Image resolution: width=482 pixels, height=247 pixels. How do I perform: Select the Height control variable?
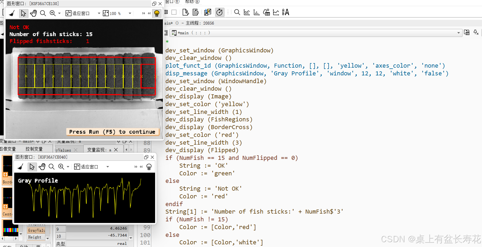point(35,237)
